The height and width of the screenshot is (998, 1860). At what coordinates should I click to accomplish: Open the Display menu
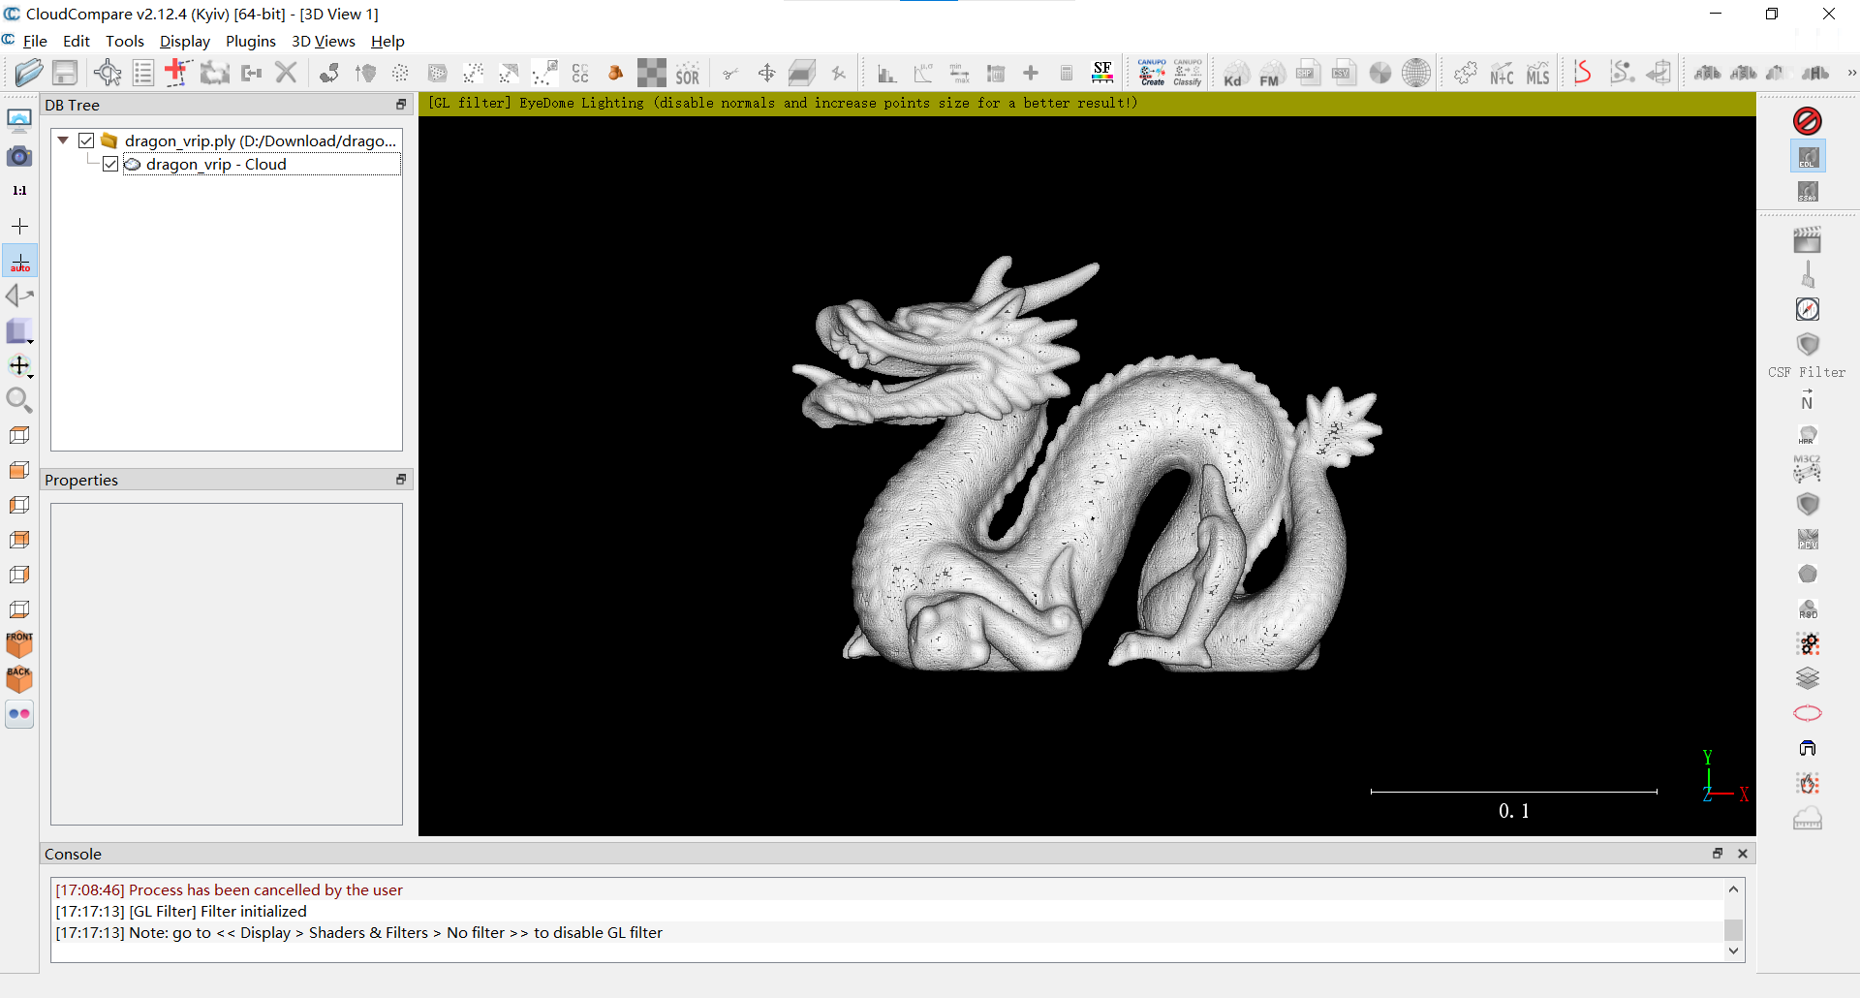[184, 41]
